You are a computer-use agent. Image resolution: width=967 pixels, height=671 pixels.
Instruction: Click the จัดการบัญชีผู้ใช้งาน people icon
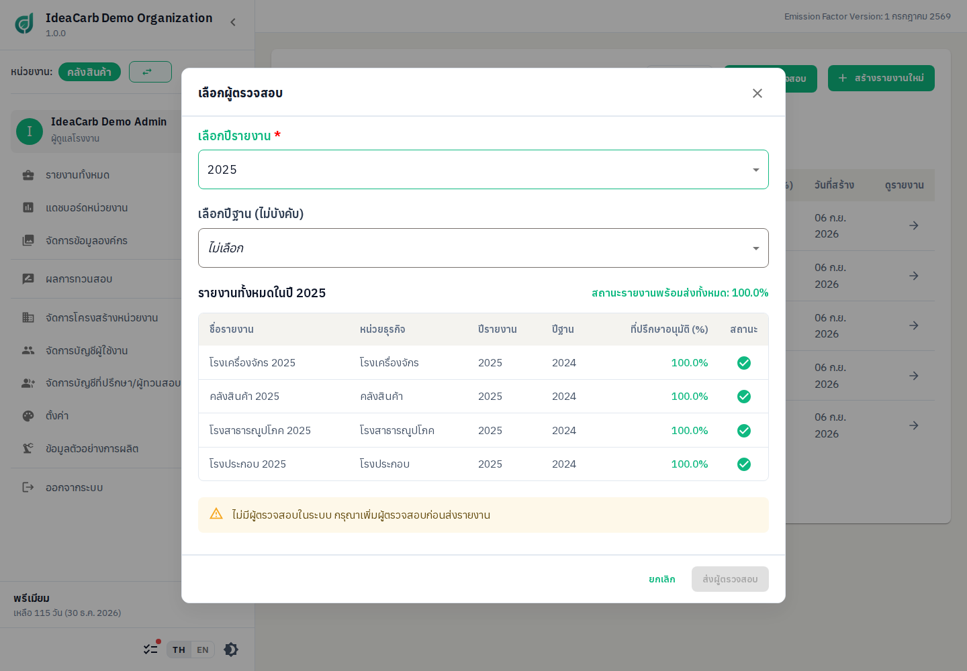[28, 350]
